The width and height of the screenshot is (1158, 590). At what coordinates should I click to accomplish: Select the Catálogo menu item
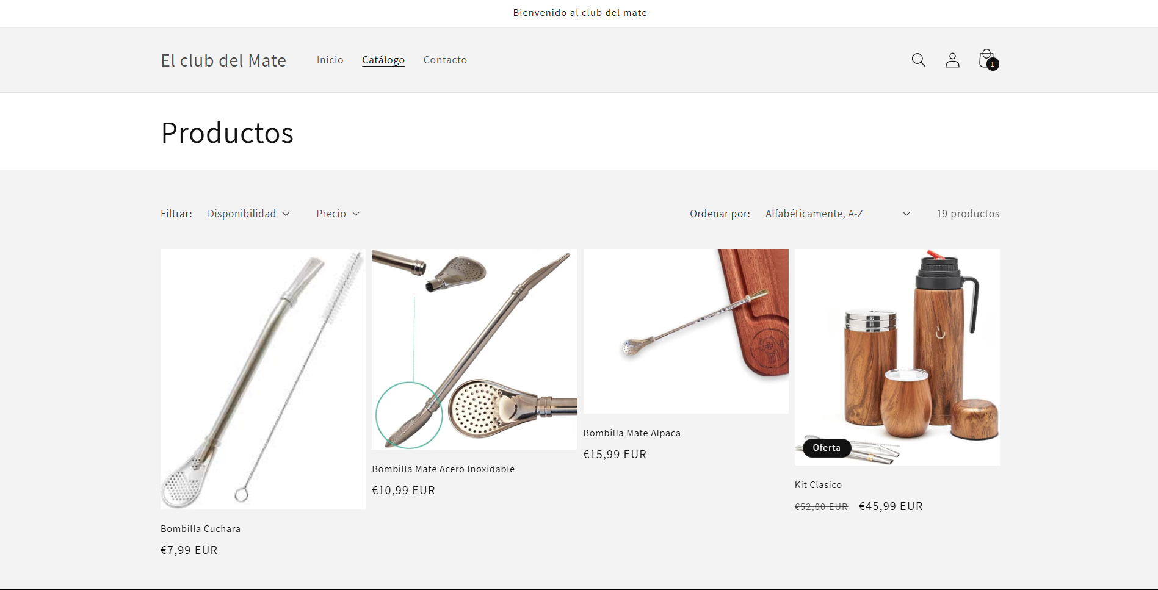tap(383, 60)
